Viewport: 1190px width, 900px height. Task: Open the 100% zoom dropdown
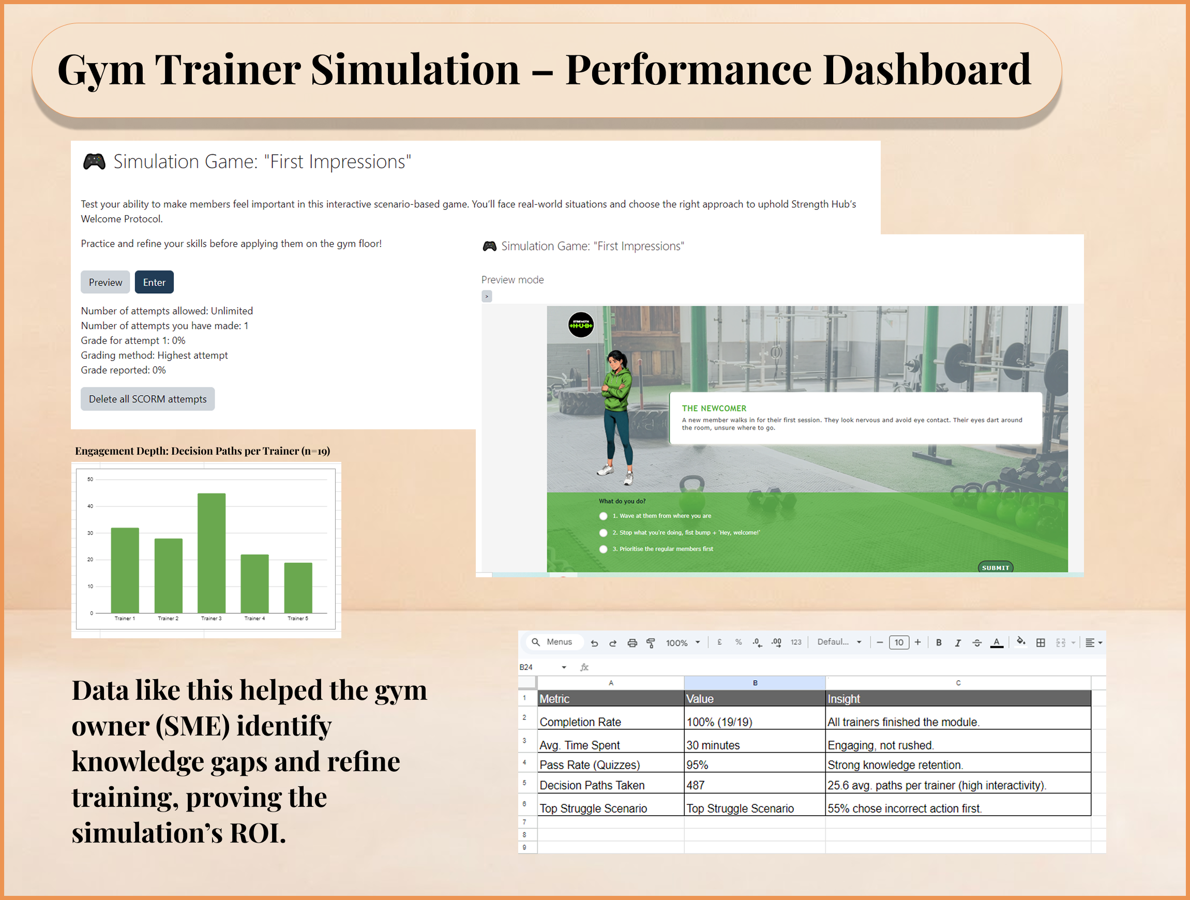click(x=683, y=643)
